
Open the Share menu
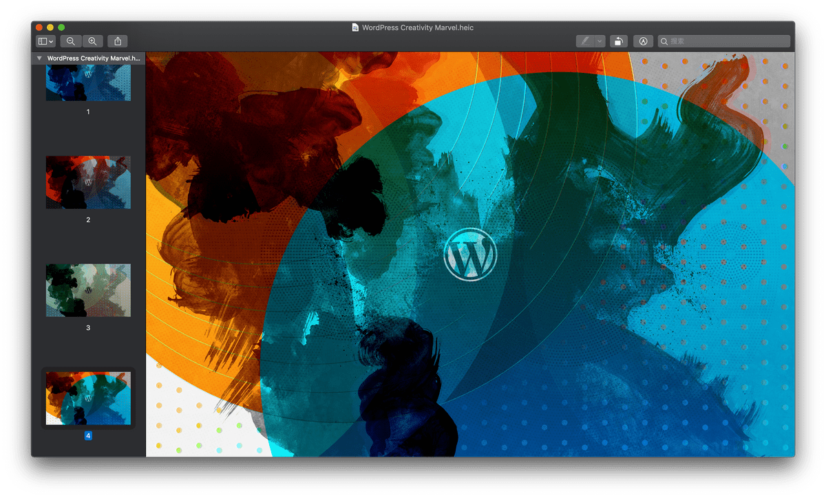point(118,41)
